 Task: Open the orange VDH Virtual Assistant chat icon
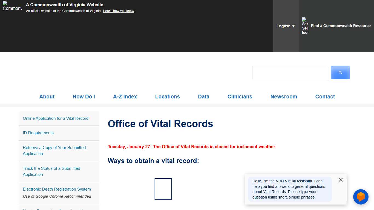pyautogui.click(x=361, y=197)
